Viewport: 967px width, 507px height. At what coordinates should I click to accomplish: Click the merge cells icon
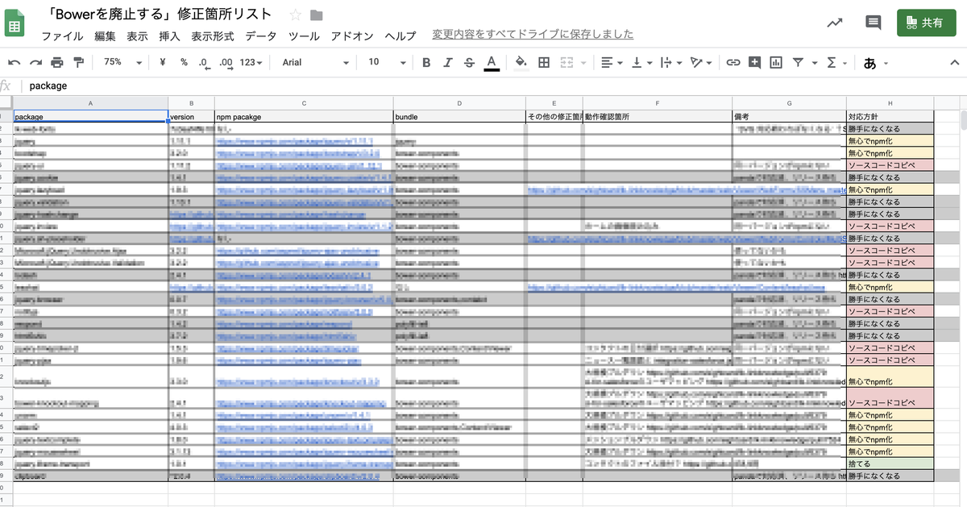pos(566,62)
